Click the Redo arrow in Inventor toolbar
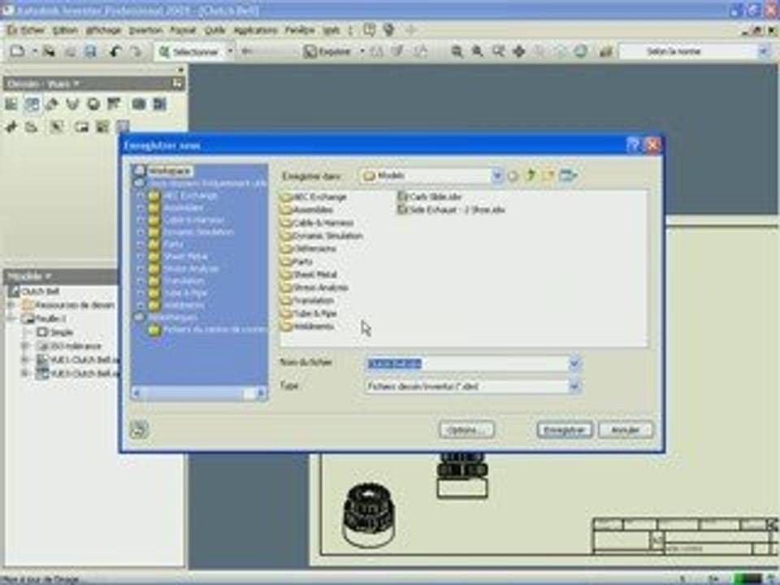This screenshot has height=585, width=780. point(136,51)
